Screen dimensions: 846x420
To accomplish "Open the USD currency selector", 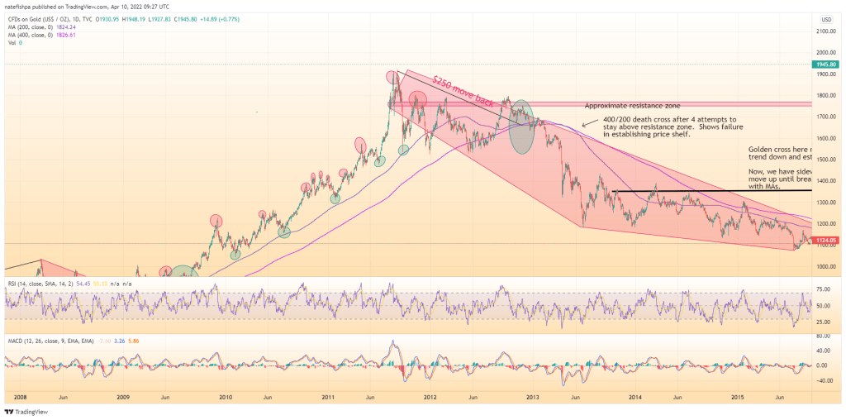I will 825,19.
